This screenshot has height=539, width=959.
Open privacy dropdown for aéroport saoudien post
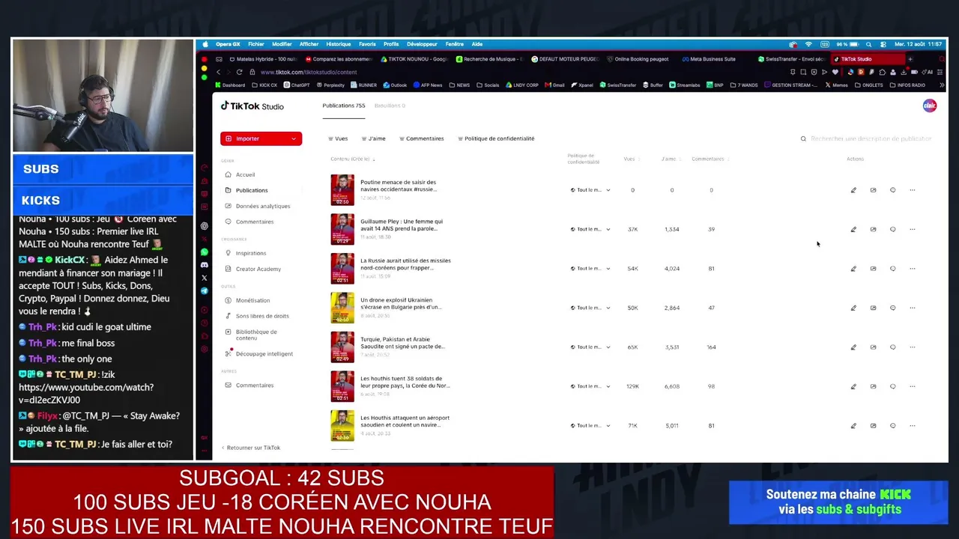tap(590, 425)
